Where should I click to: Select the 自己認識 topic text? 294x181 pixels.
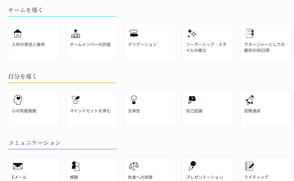194,111
